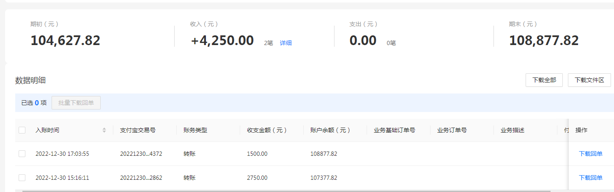The image size is (614, 192).
Task: Click the 2笔 income count
Action: click(x=269, y=43)
